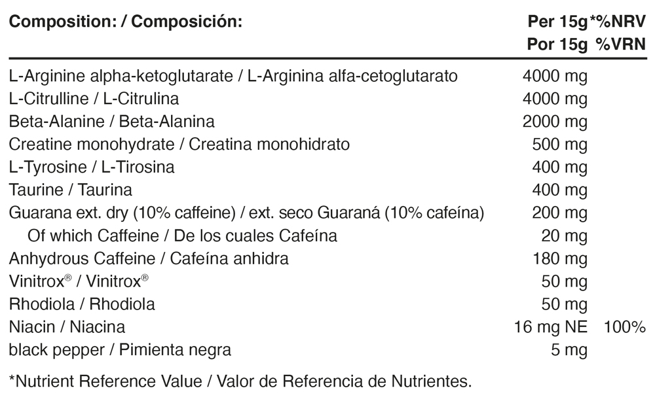This screenshot has width=655, height=401.
Task: Click the 500 mg creatine amount
Action: click(x=561, y=144)
